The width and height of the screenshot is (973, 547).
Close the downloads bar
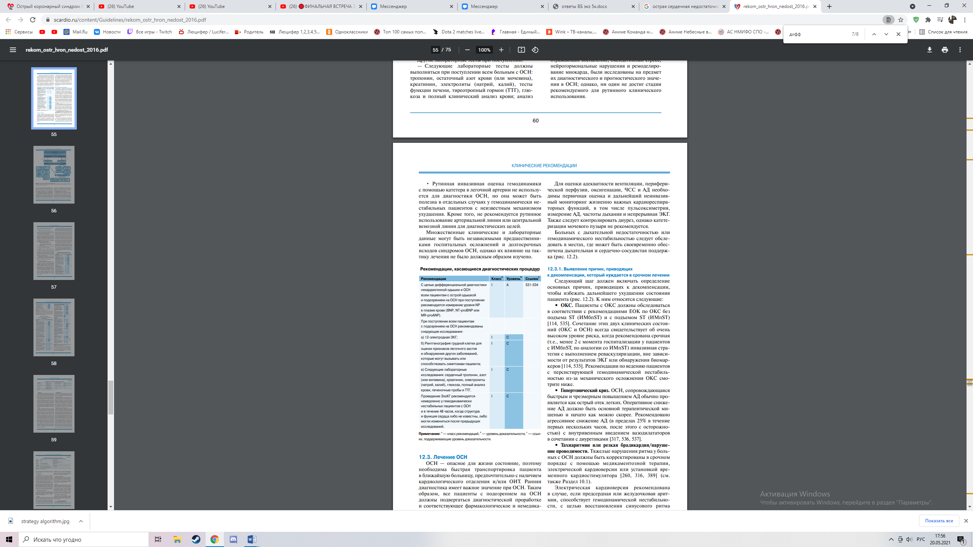coord(966,521)
